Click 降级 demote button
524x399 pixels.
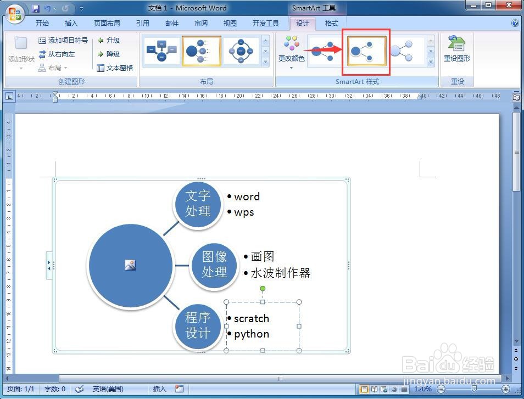[109, 54]
